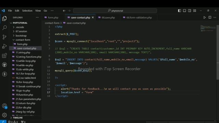Open editor More Actions ellipsis
Screen dimensions: 219x123
coord(215,17)
